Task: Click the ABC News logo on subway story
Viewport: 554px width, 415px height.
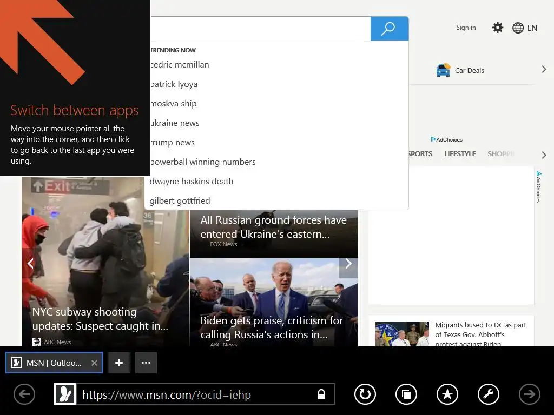Action: coord(37,342)
